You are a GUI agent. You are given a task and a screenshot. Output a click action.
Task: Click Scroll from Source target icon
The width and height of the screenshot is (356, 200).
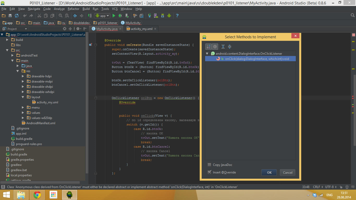tap(64, 29)
